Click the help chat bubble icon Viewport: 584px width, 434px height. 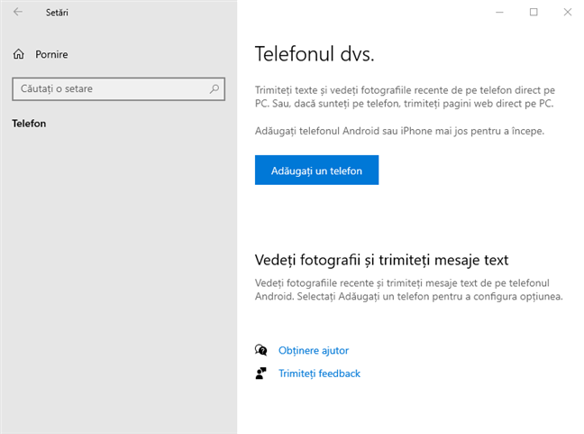[261, 350]
